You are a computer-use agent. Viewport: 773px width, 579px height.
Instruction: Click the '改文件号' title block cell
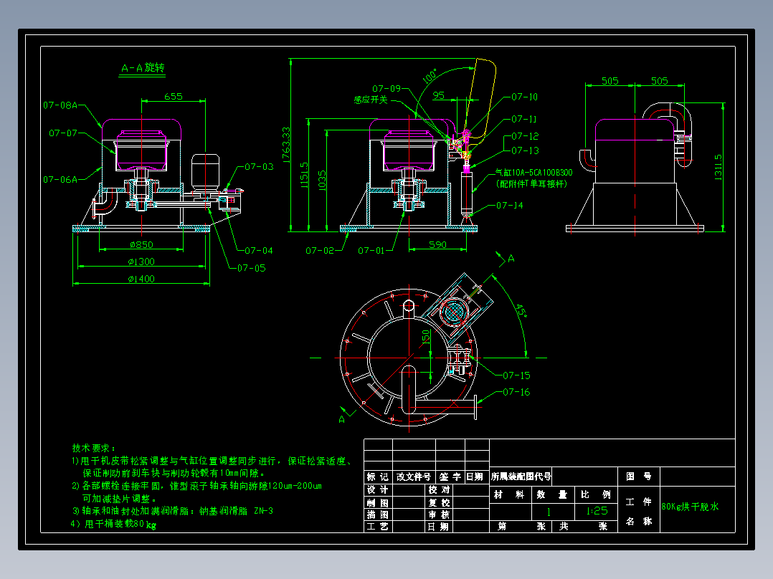coord(414,477)
